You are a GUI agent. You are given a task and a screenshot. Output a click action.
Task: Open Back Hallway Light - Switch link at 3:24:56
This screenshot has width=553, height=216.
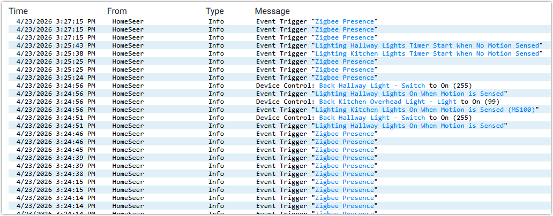(372, 86)
